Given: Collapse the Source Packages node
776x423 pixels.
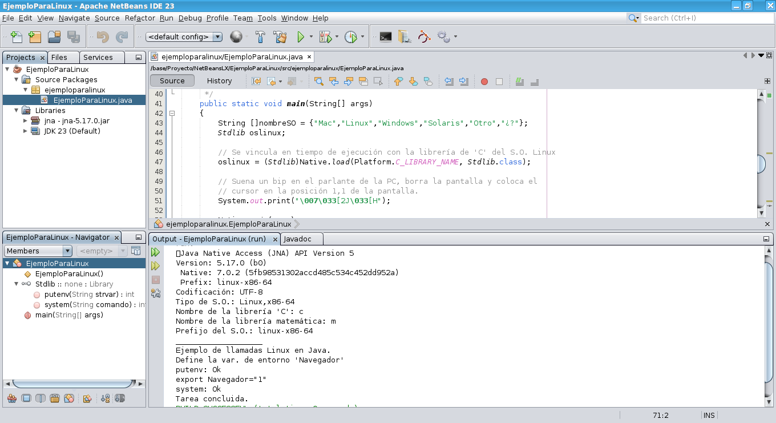Looking at the screenshot, I should [x=16, y=80].
